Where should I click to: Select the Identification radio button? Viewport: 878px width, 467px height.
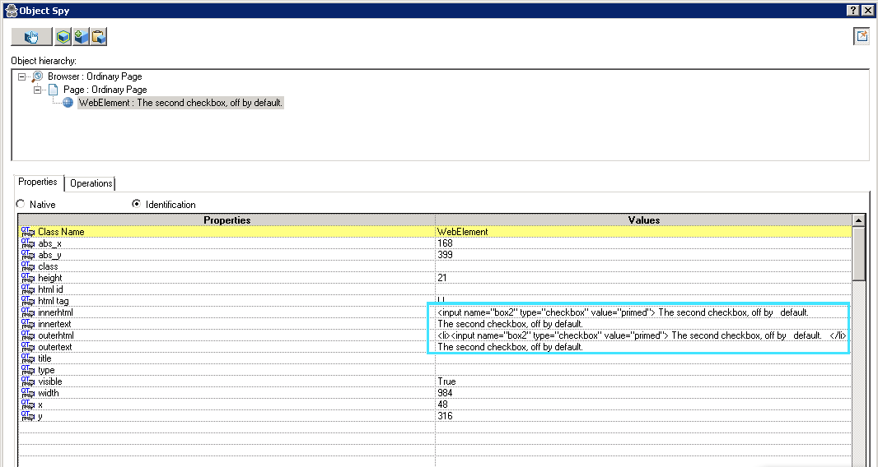(x=136, y=204)
